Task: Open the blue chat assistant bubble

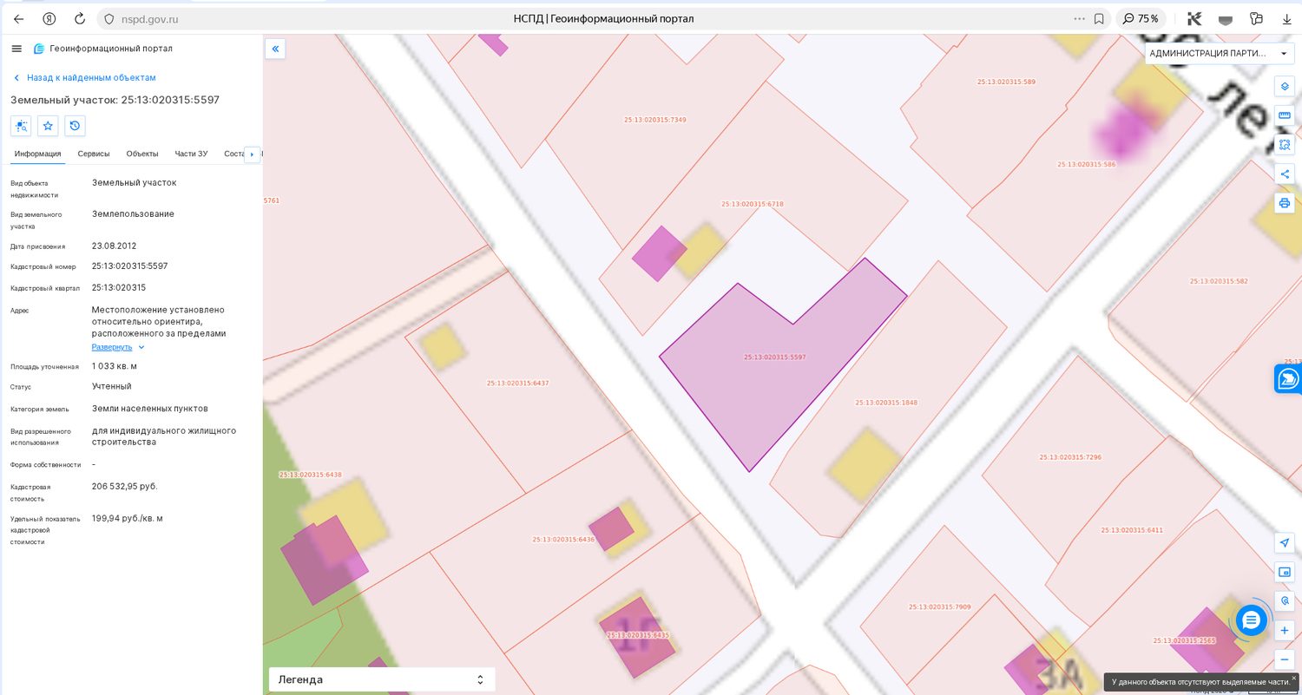Action: [x=1251, y=620]
